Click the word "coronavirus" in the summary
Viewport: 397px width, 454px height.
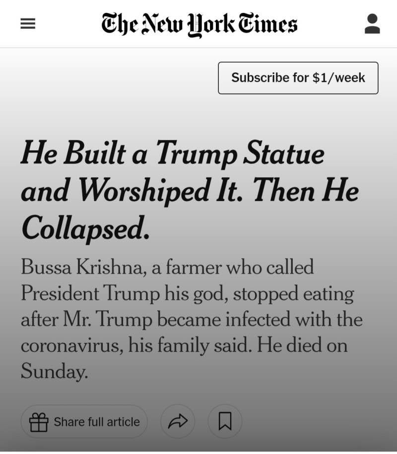(71, 345)
